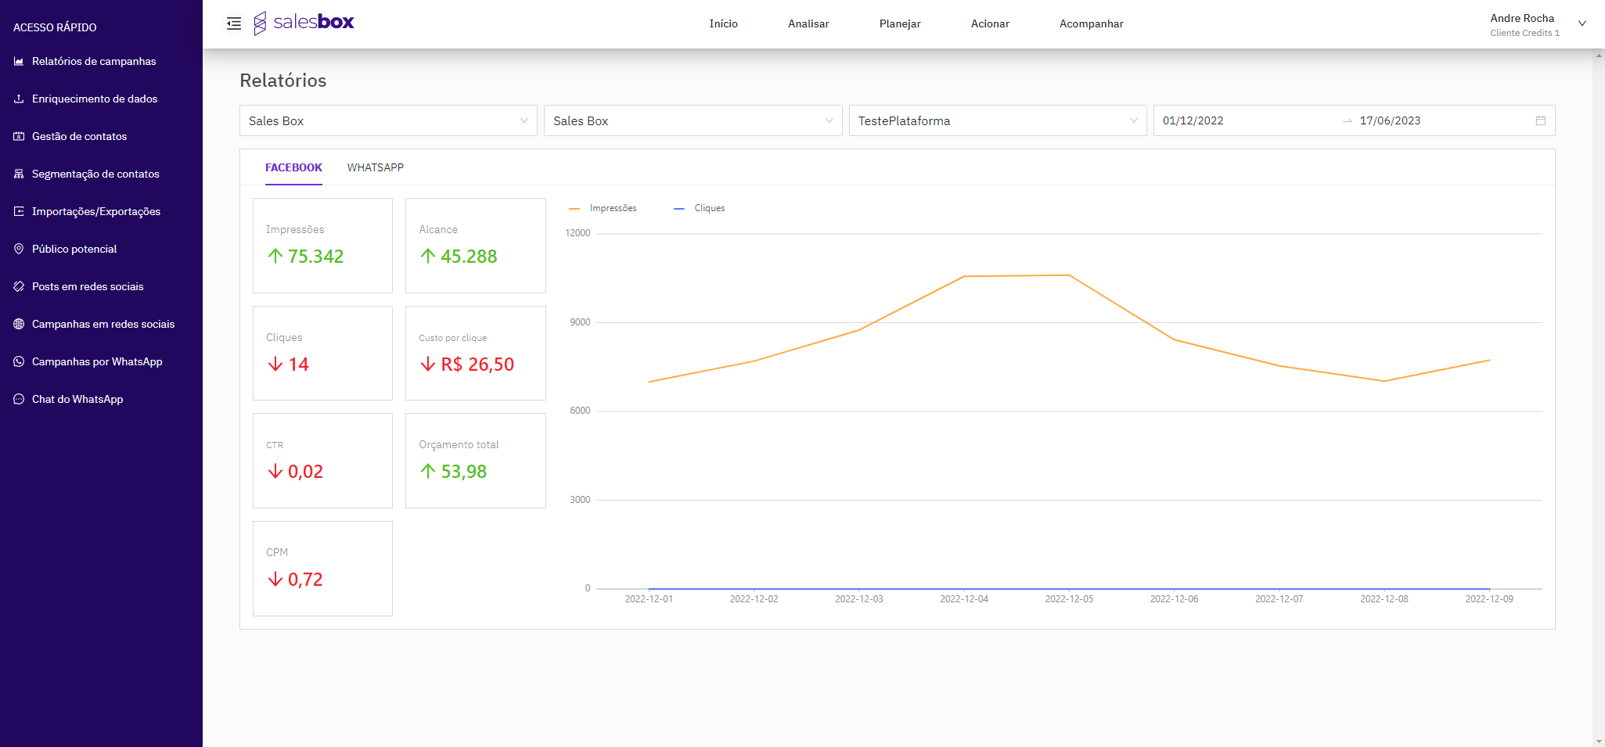Click the Público potencial location pin icon
1605x747 pixels.
pyautogui.click(x=19, y=249)
